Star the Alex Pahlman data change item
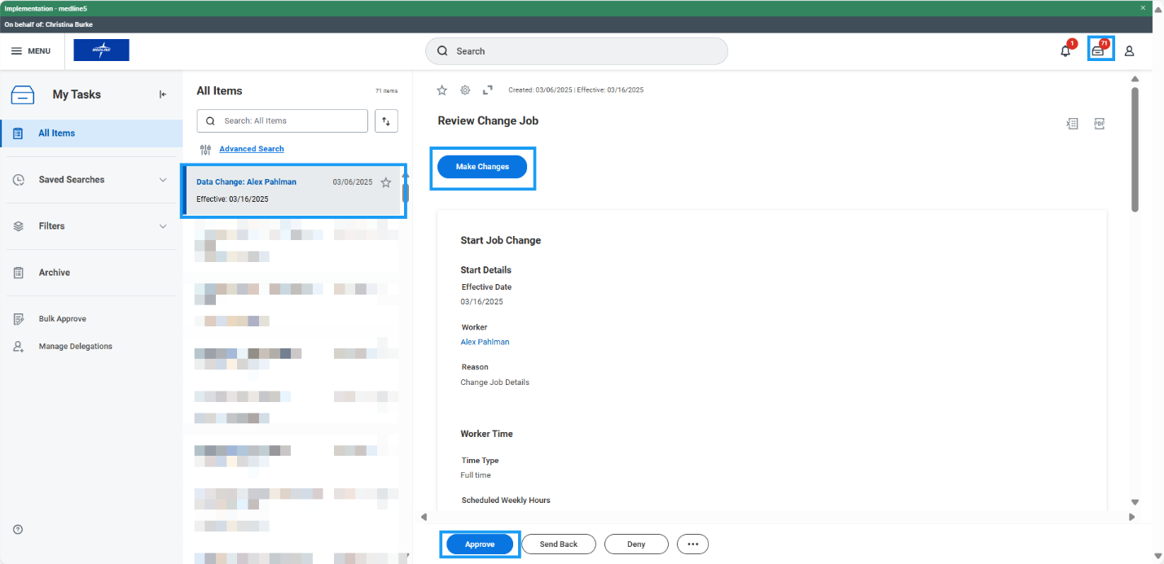This screenshot has width=1164, height=564. [386, 182]
